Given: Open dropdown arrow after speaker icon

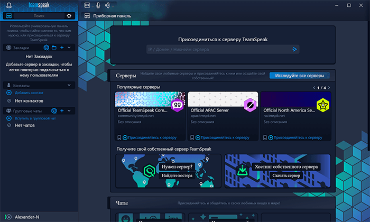Looking at the screenshot, I should pyautogui.click(x=113, y=6).
